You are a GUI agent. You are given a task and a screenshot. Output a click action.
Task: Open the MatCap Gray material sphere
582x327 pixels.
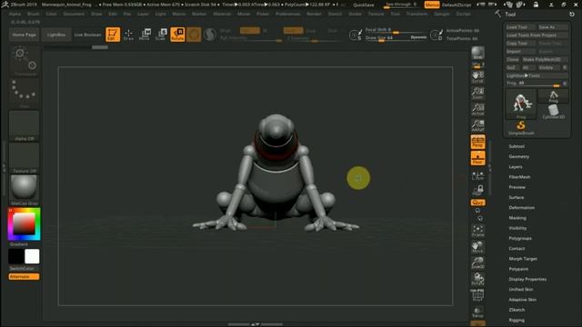[25, 190]
